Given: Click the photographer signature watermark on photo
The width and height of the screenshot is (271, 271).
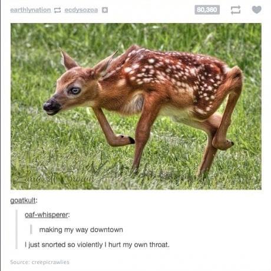Looking at the screenshot, I should [x=54, y=177].
